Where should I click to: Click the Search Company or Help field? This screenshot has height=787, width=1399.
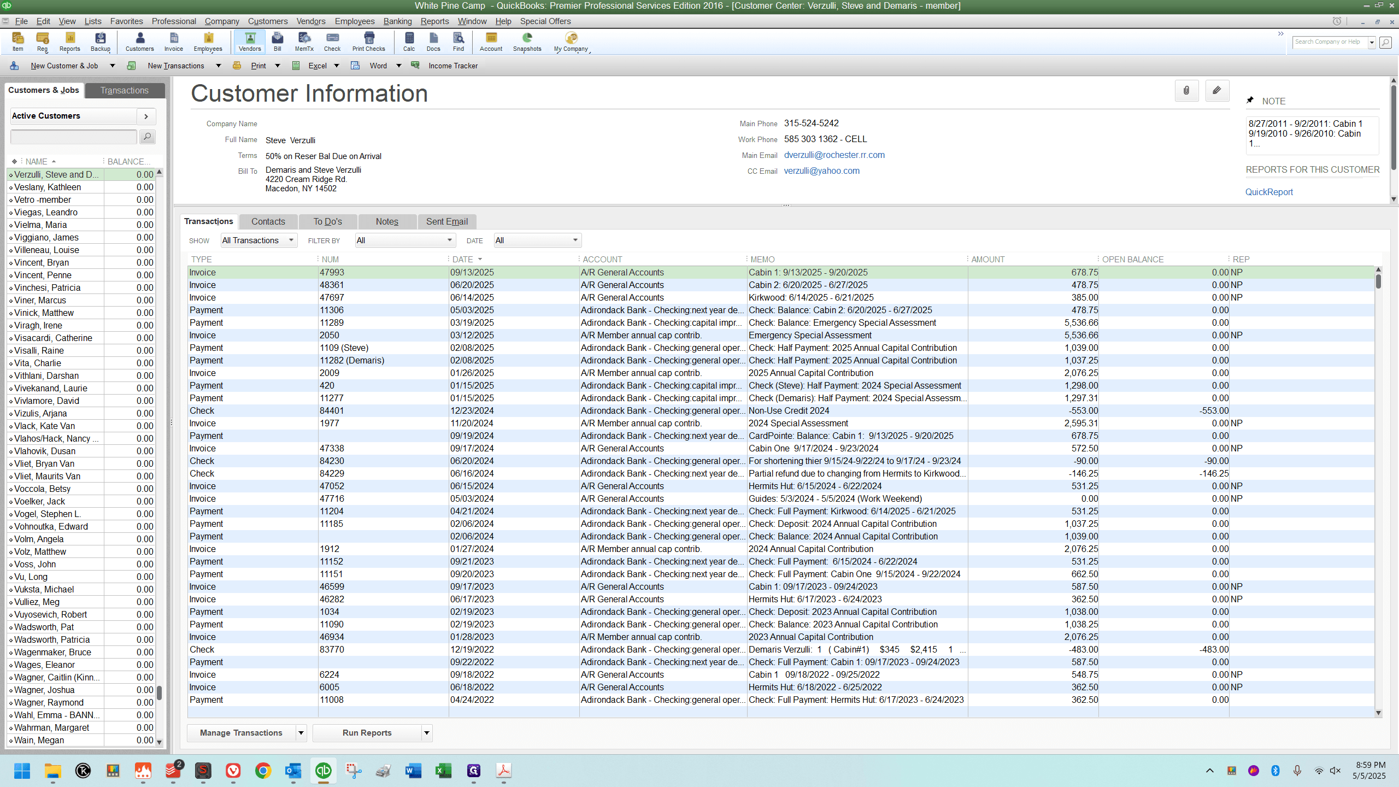tap(1330, 42)
